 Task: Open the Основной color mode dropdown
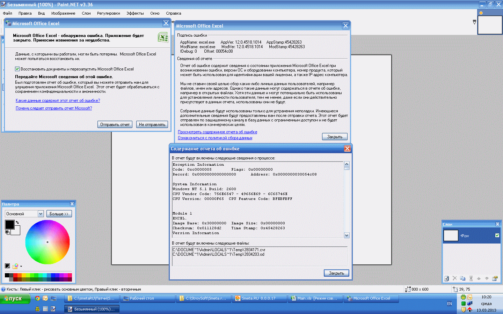[x=41, y=214]
